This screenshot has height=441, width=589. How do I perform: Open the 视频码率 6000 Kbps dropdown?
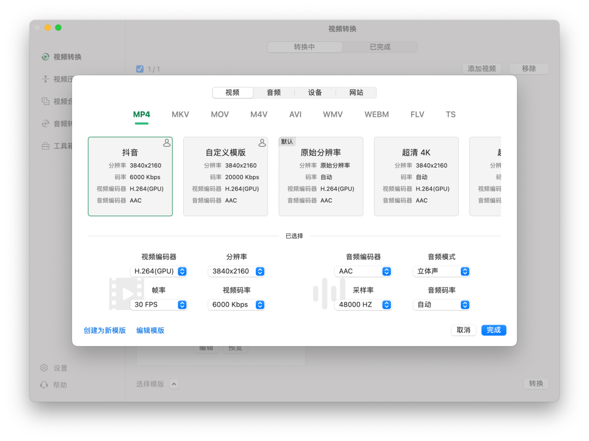236,305
